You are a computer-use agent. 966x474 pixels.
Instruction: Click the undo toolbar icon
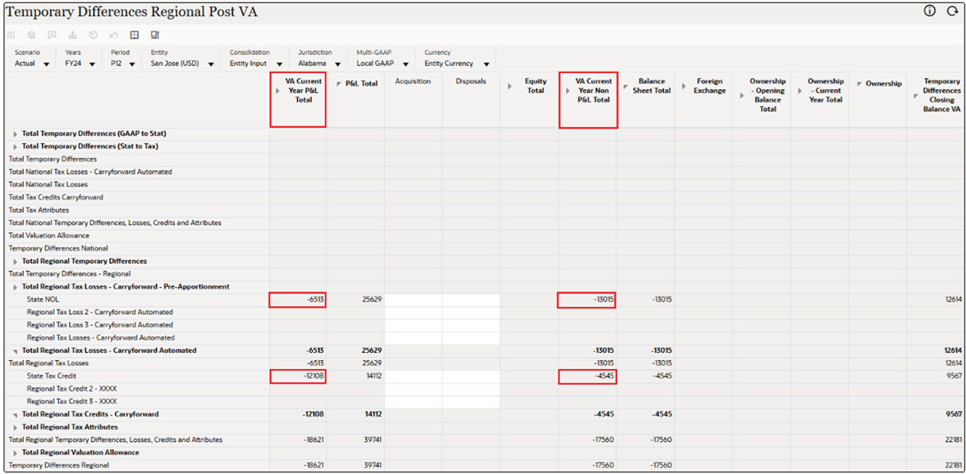coord(114,35)
